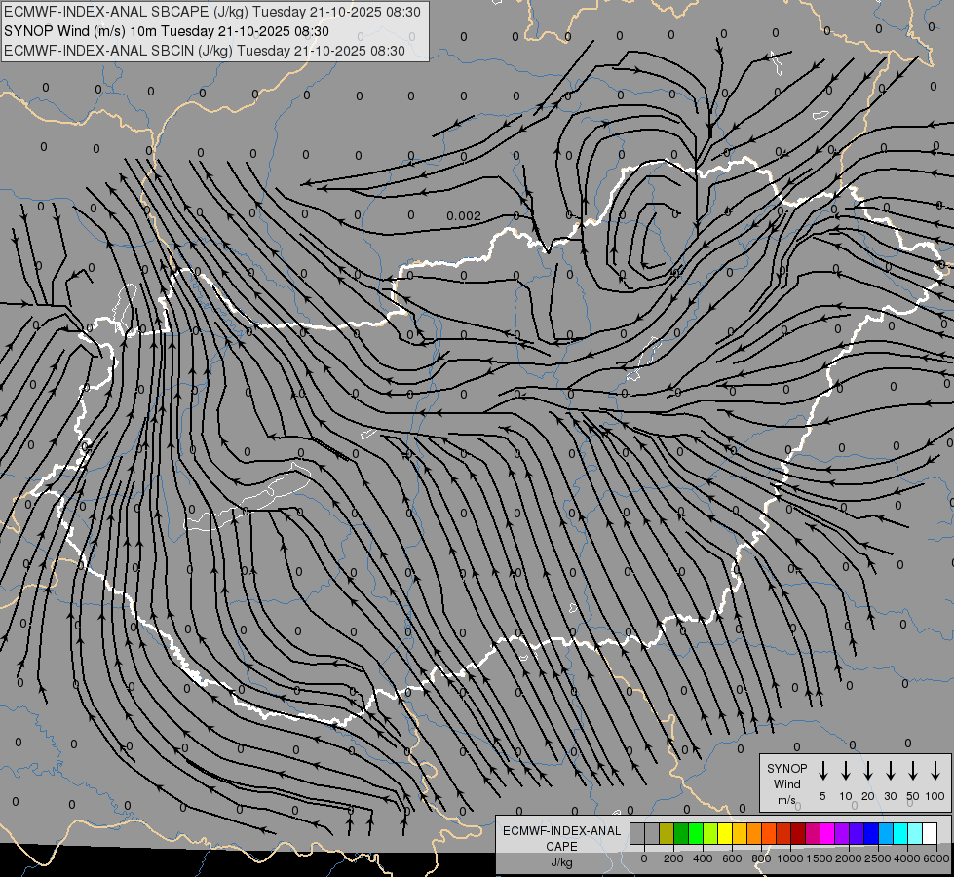Select the pure yellow CAPE legend swatch

[x=725, y=833]
